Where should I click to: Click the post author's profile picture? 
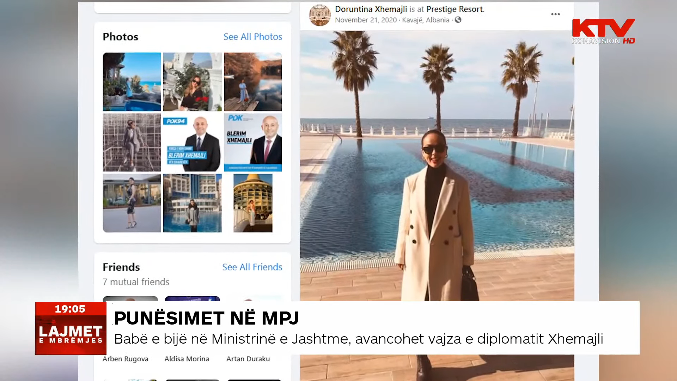(320, 15)
